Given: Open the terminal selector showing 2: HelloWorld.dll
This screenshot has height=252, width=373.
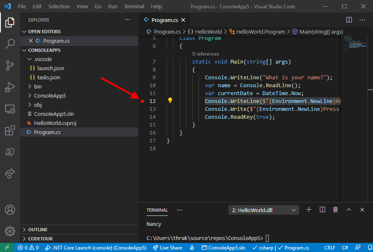Looking at the screenshot, I should [263, 210].
